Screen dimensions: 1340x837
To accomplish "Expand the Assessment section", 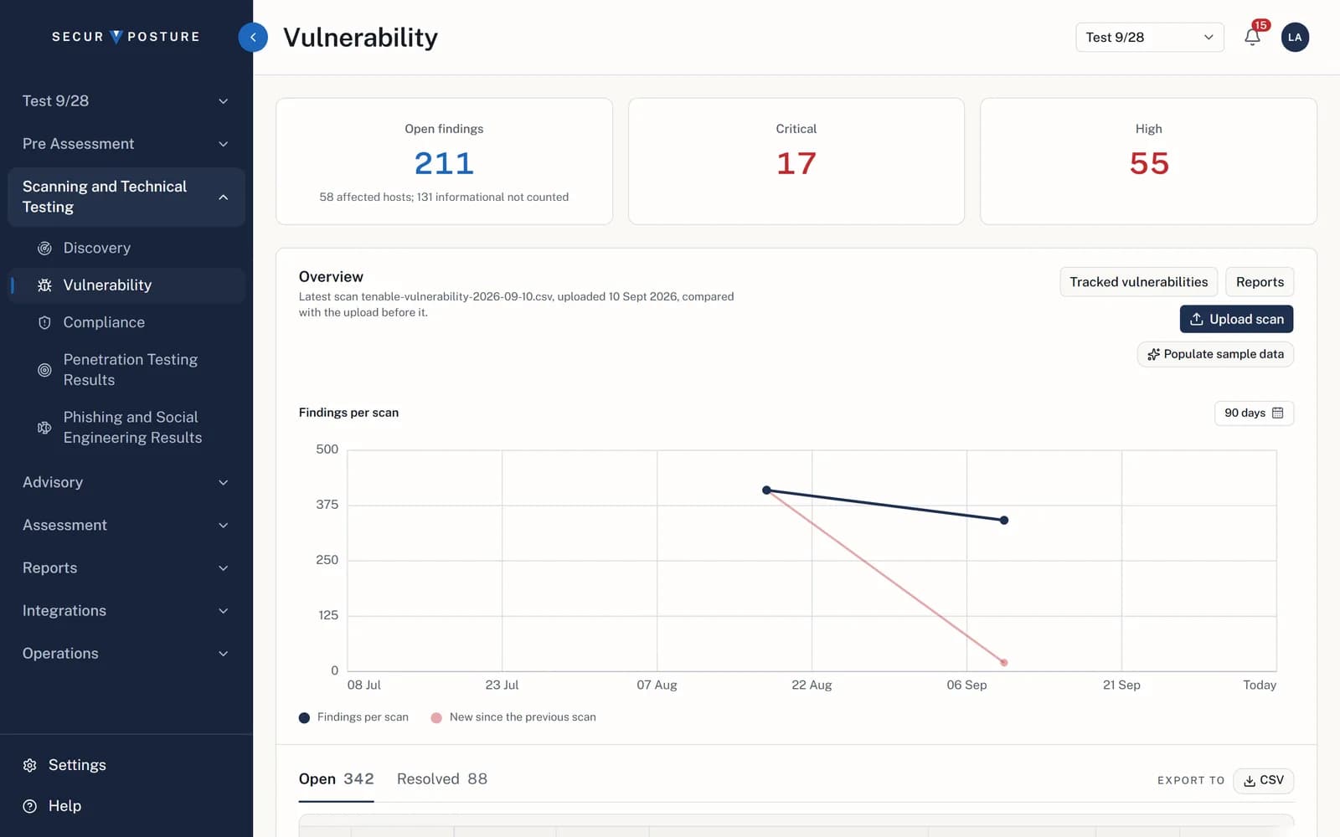I will pos(126,525).
